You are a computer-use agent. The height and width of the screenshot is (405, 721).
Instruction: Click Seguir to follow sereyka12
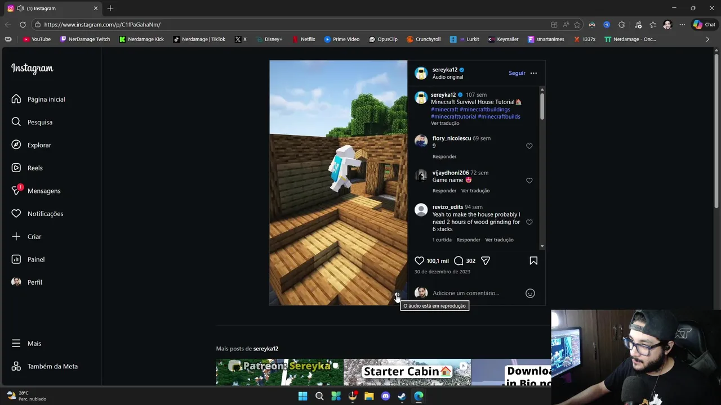[x=517, y=73]
